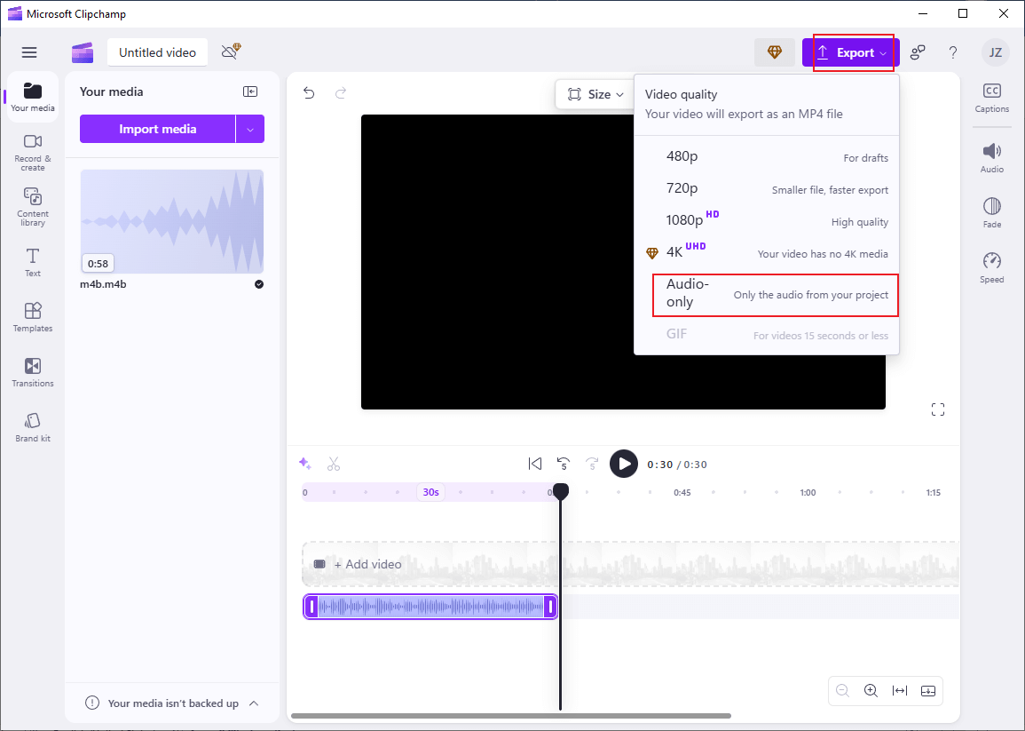Viewport: 1025px width, 731px height.
Task: Collapse the Your media side panel
Action: click(x=249, y=91)
